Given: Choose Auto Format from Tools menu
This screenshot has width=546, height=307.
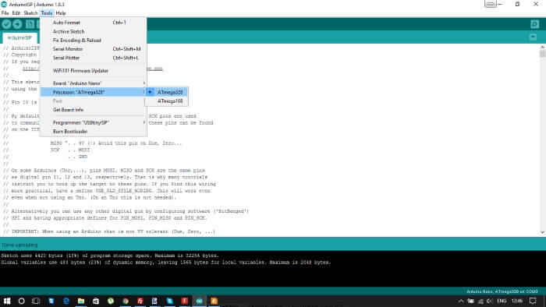Looking at the screenshot, I should pos(93,23).
